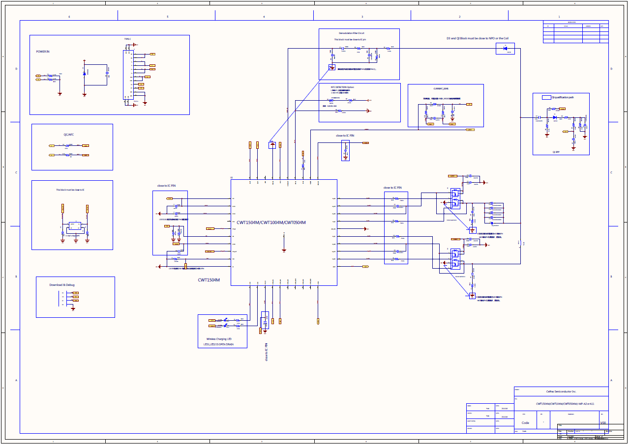Screen dimensions: 630x445
Task: Select the "Wireless Charging LED" label
Action: [219, 339]
